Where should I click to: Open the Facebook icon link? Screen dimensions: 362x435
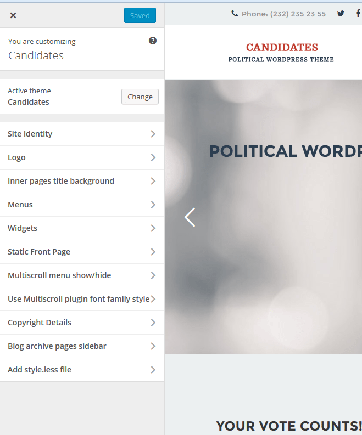pos(358,14)
